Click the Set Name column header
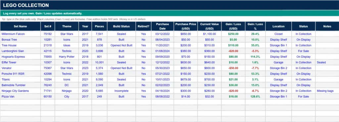 tap(20, 26)
